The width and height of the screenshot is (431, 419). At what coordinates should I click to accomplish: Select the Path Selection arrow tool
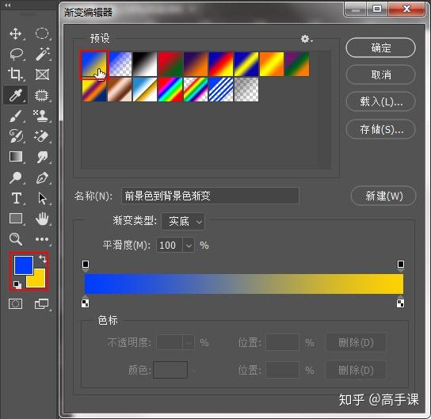pos(42,198)
